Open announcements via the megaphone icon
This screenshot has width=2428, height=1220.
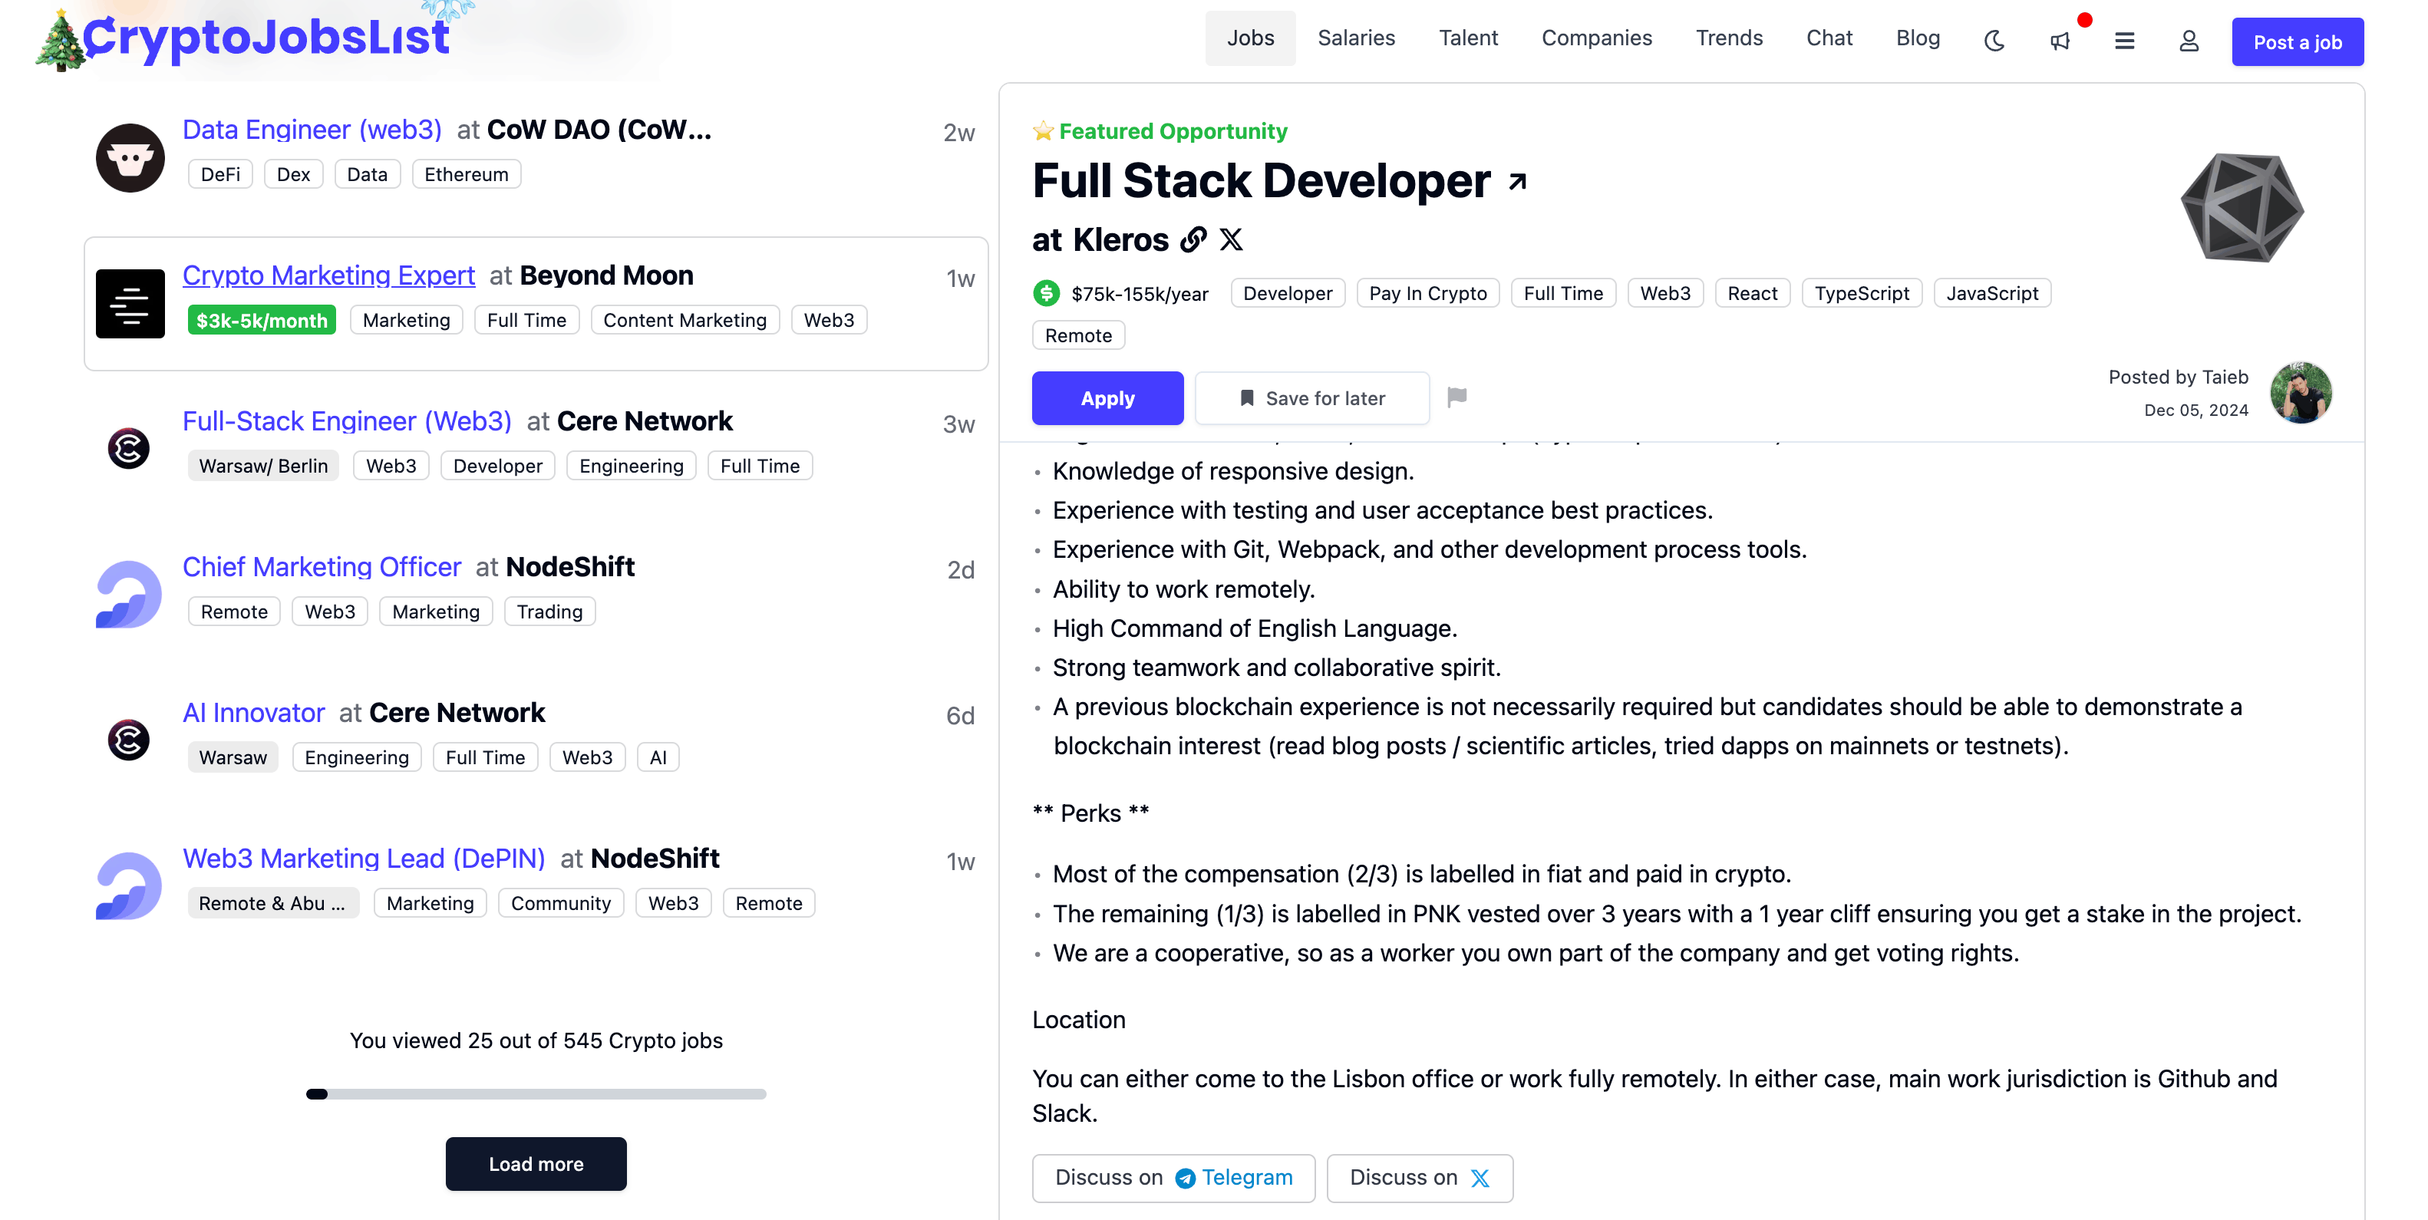click(x=2060, y=41)
